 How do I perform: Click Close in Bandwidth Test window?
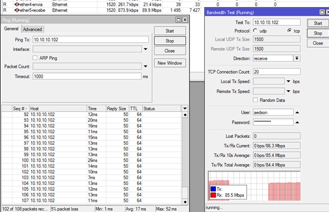318,43
